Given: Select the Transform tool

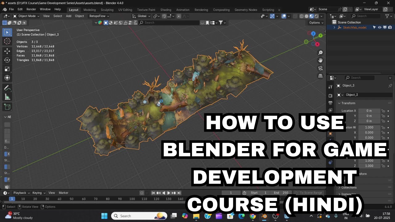Looking at the screenshot, I should pos(7,78).
